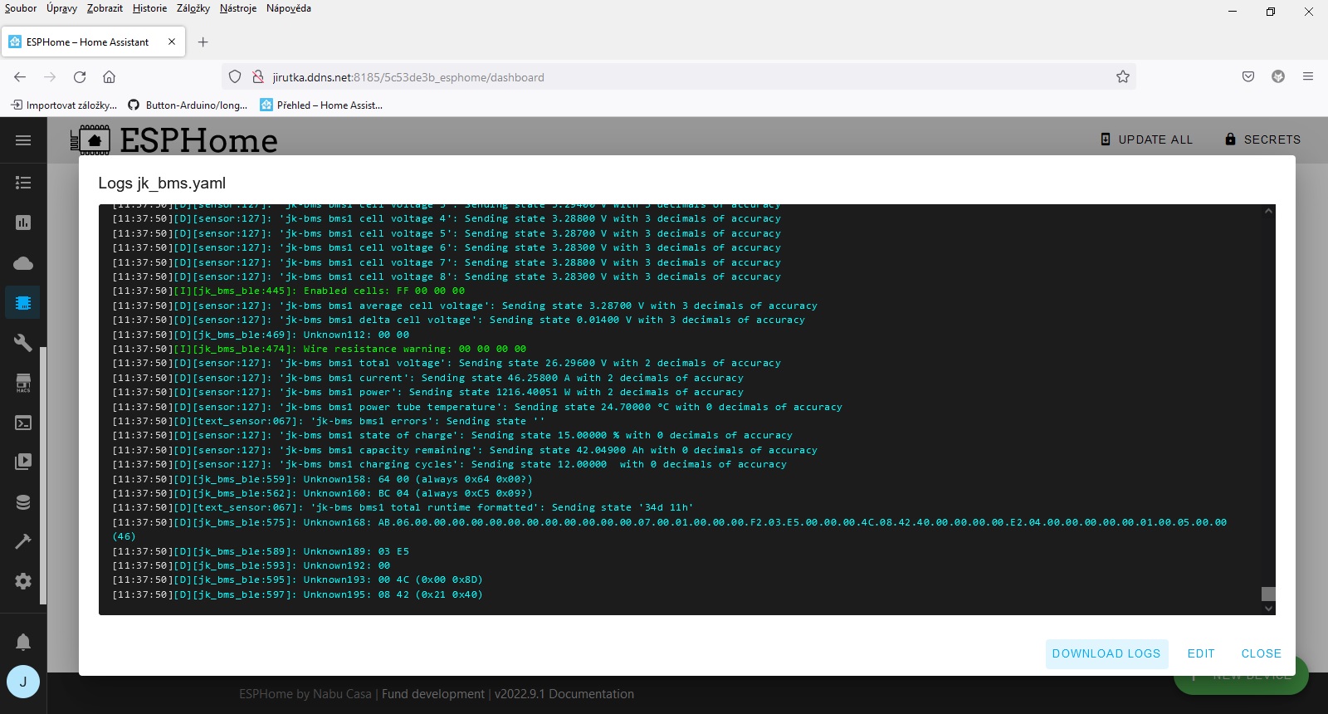1328x714 pixels.
Task: Click the 'total runtime formatted' log line
Action: tap(403, 508)
